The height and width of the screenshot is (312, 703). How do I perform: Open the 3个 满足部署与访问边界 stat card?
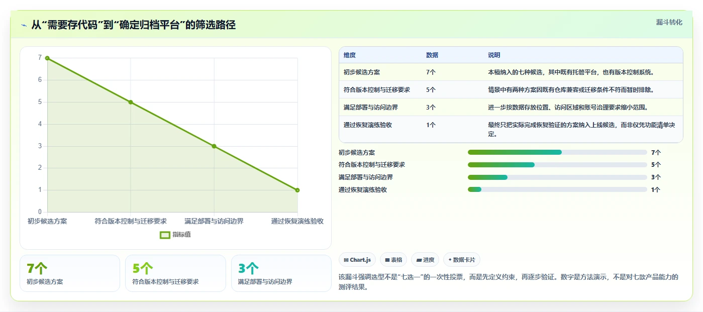281,273
